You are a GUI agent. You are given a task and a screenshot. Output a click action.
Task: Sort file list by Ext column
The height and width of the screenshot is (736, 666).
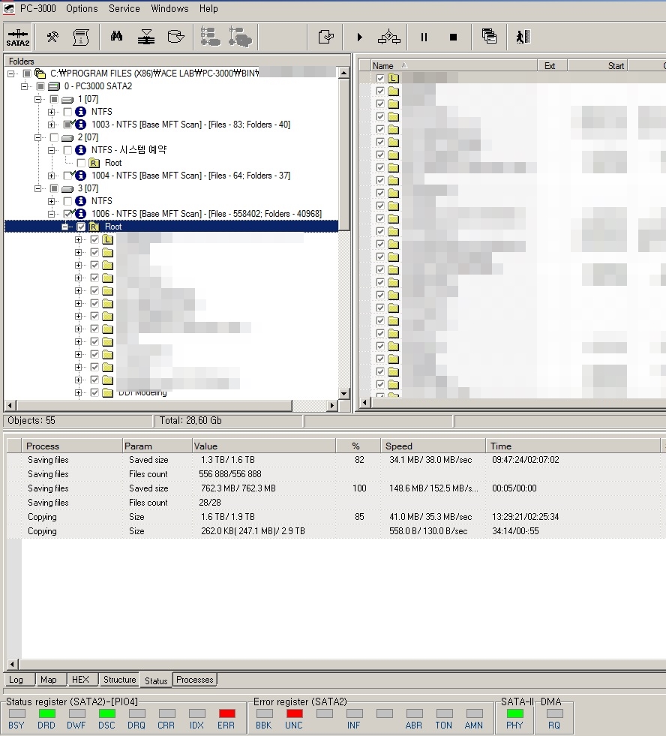[x=553, y=66]
